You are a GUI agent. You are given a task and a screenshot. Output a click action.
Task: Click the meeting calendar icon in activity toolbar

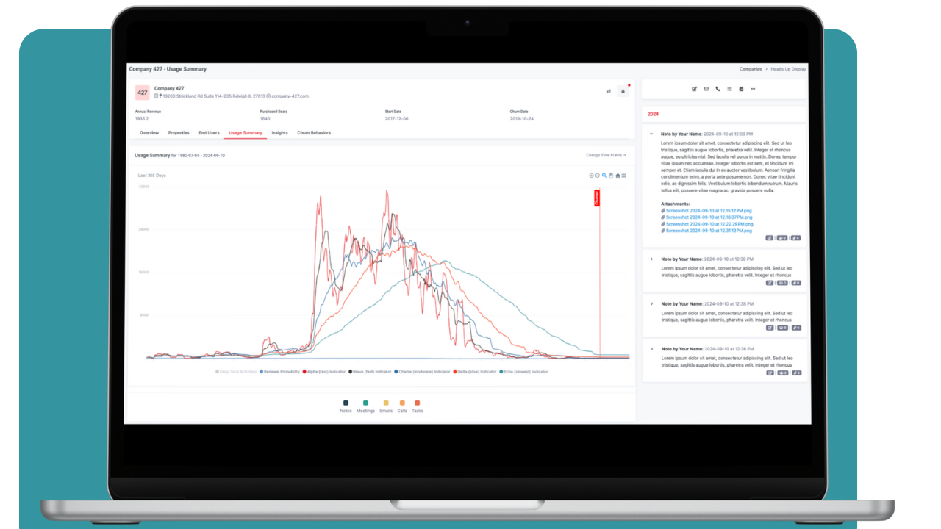[x=741, y=89]
